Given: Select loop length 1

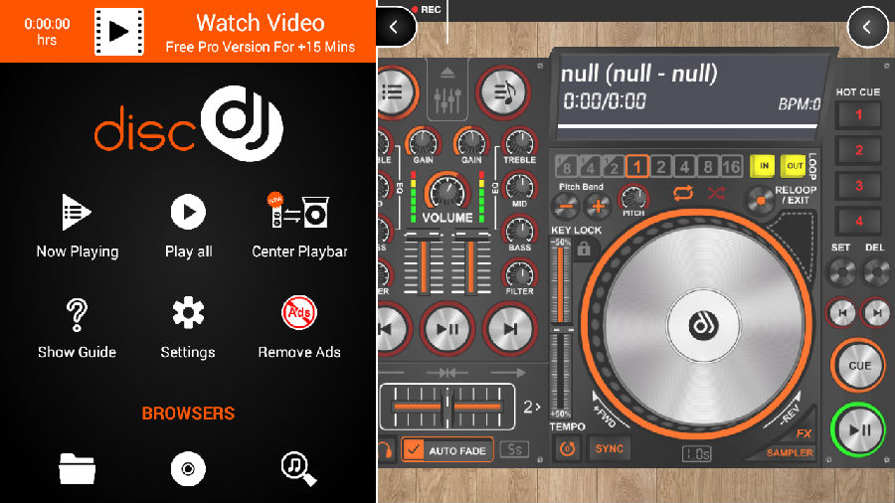Looking at the screenshot, I should 637,167.
